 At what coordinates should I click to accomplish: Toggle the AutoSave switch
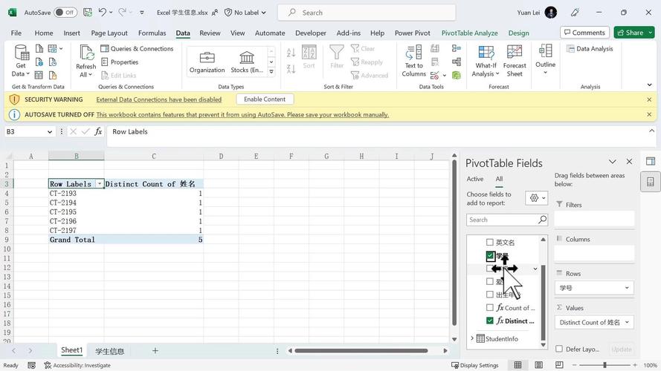[x=65, y=12]
